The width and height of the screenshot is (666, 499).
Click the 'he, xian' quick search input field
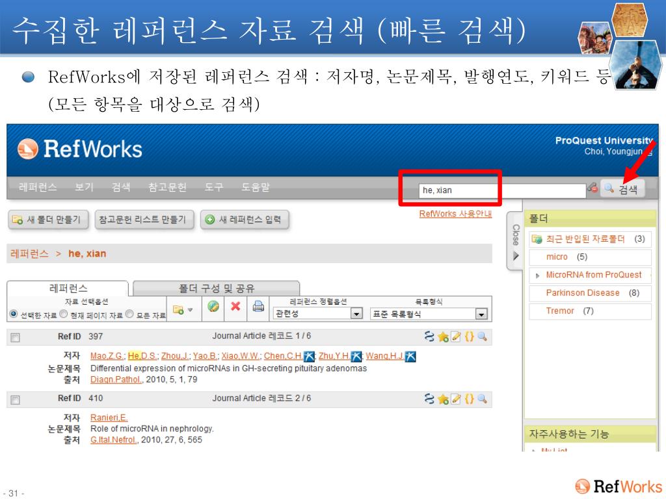[501, 190]
